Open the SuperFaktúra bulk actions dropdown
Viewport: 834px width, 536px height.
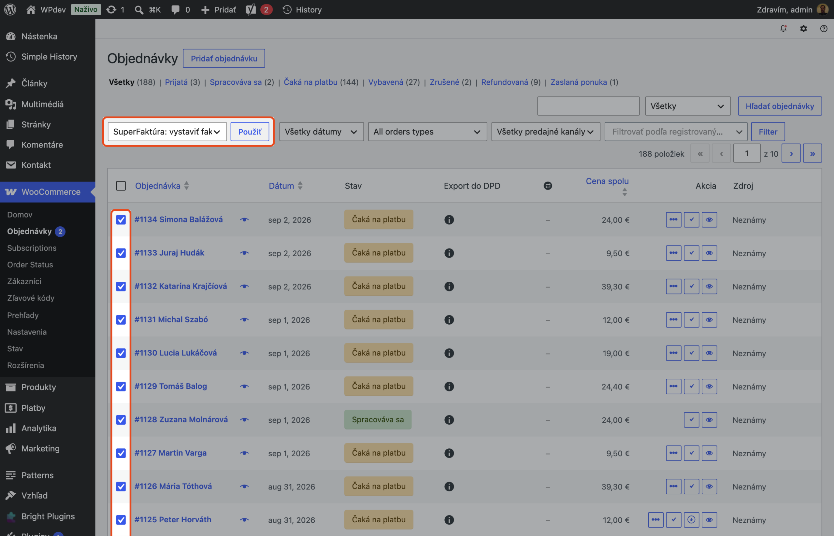pos(167,132)
